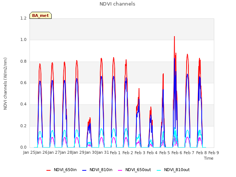Toggle the NDVI_650out legend entry
236x177 pixels.
[x=134, y=170]
